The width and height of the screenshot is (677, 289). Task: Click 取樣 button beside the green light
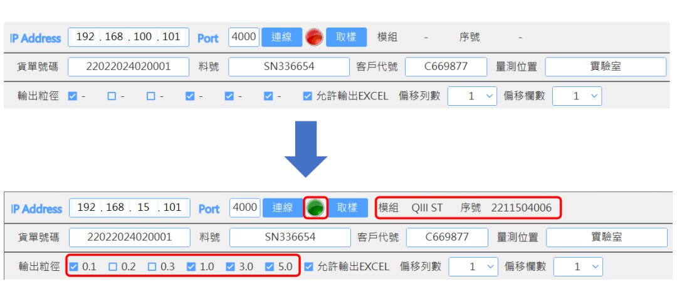click(347, 208)
